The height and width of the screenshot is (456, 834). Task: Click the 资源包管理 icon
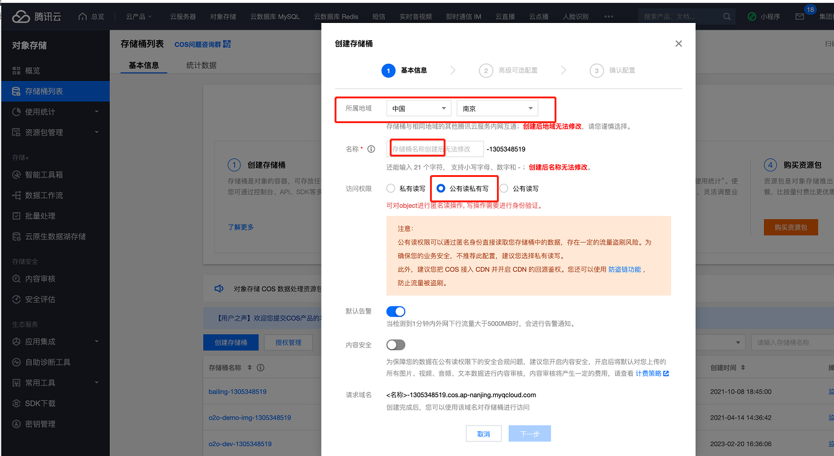pos(17,132)
